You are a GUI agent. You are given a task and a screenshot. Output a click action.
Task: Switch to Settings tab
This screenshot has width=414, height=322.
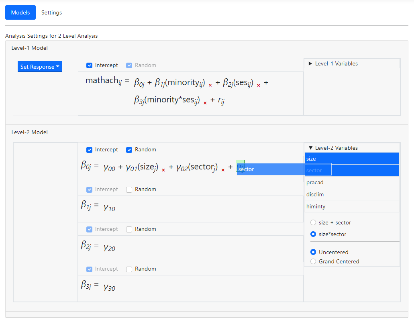[x=51, y=12]
